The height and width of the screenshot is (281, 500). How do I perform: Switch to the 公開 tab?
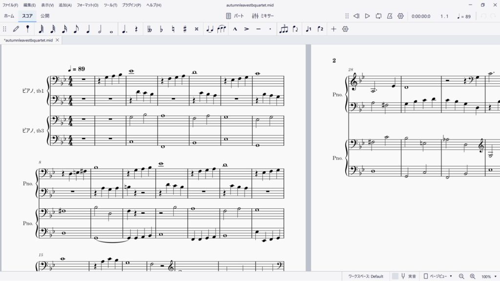(45, 16)
